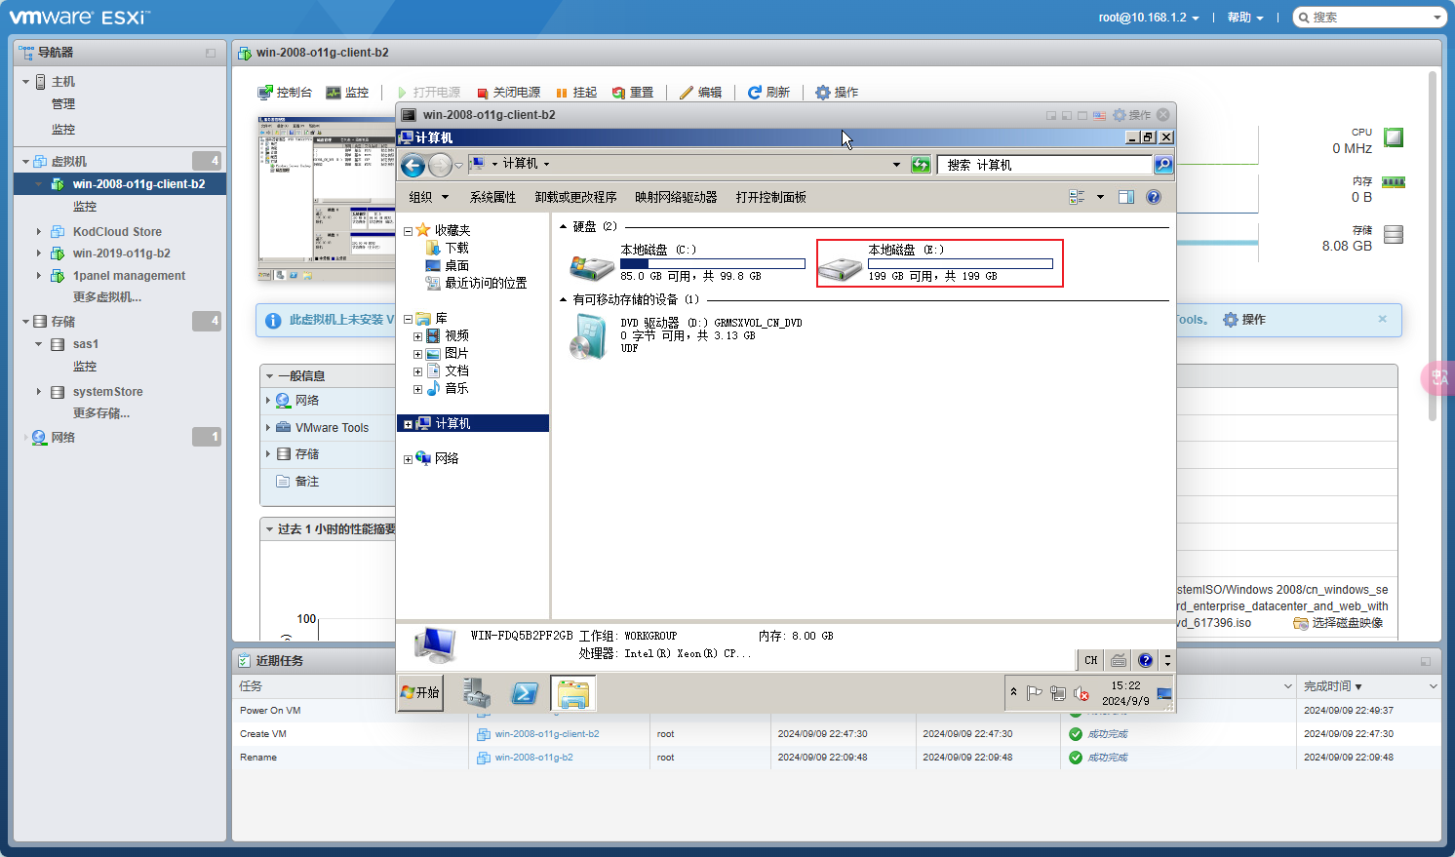
Task: Open the console window 操作 gear menu
Action: click(1132, 115)
